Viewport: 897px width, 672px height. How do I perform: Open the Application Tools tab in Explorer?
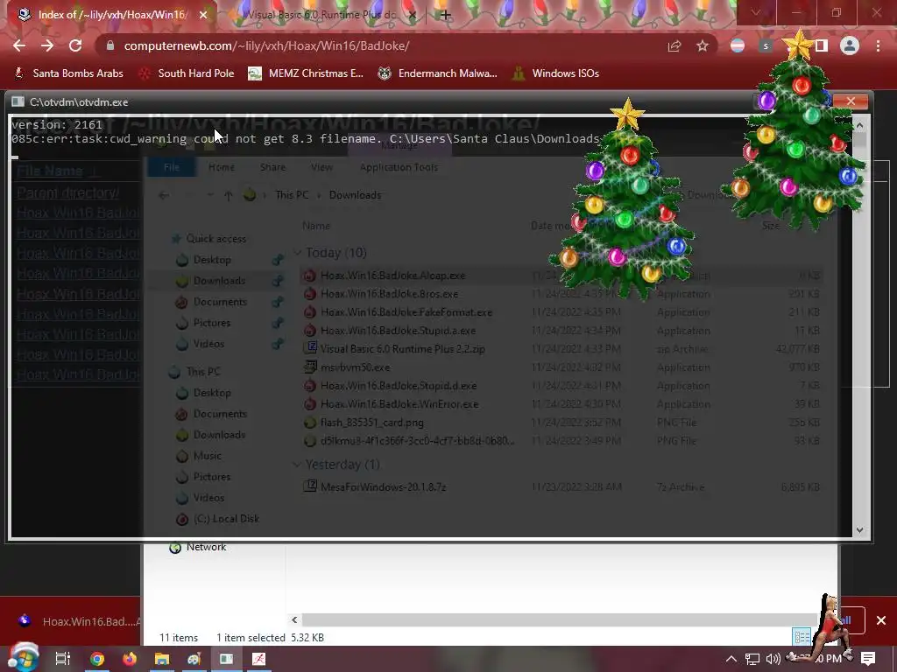coord(399,167)
